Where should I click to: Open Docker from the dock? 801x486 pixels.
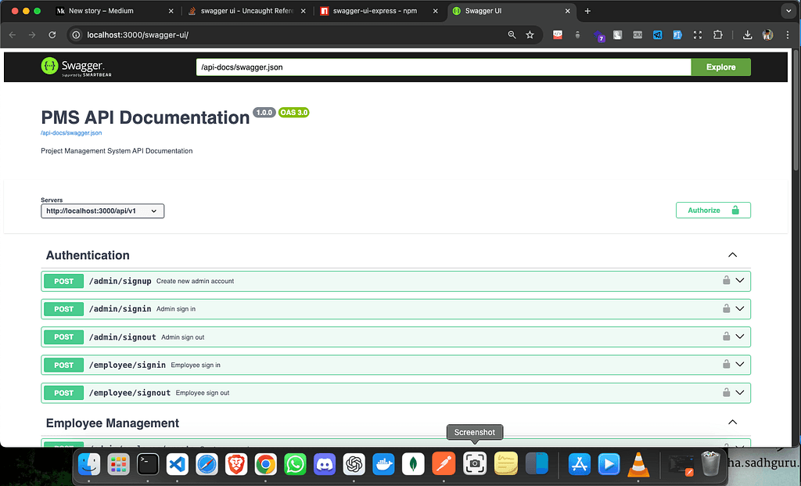(x=383, y=463)
